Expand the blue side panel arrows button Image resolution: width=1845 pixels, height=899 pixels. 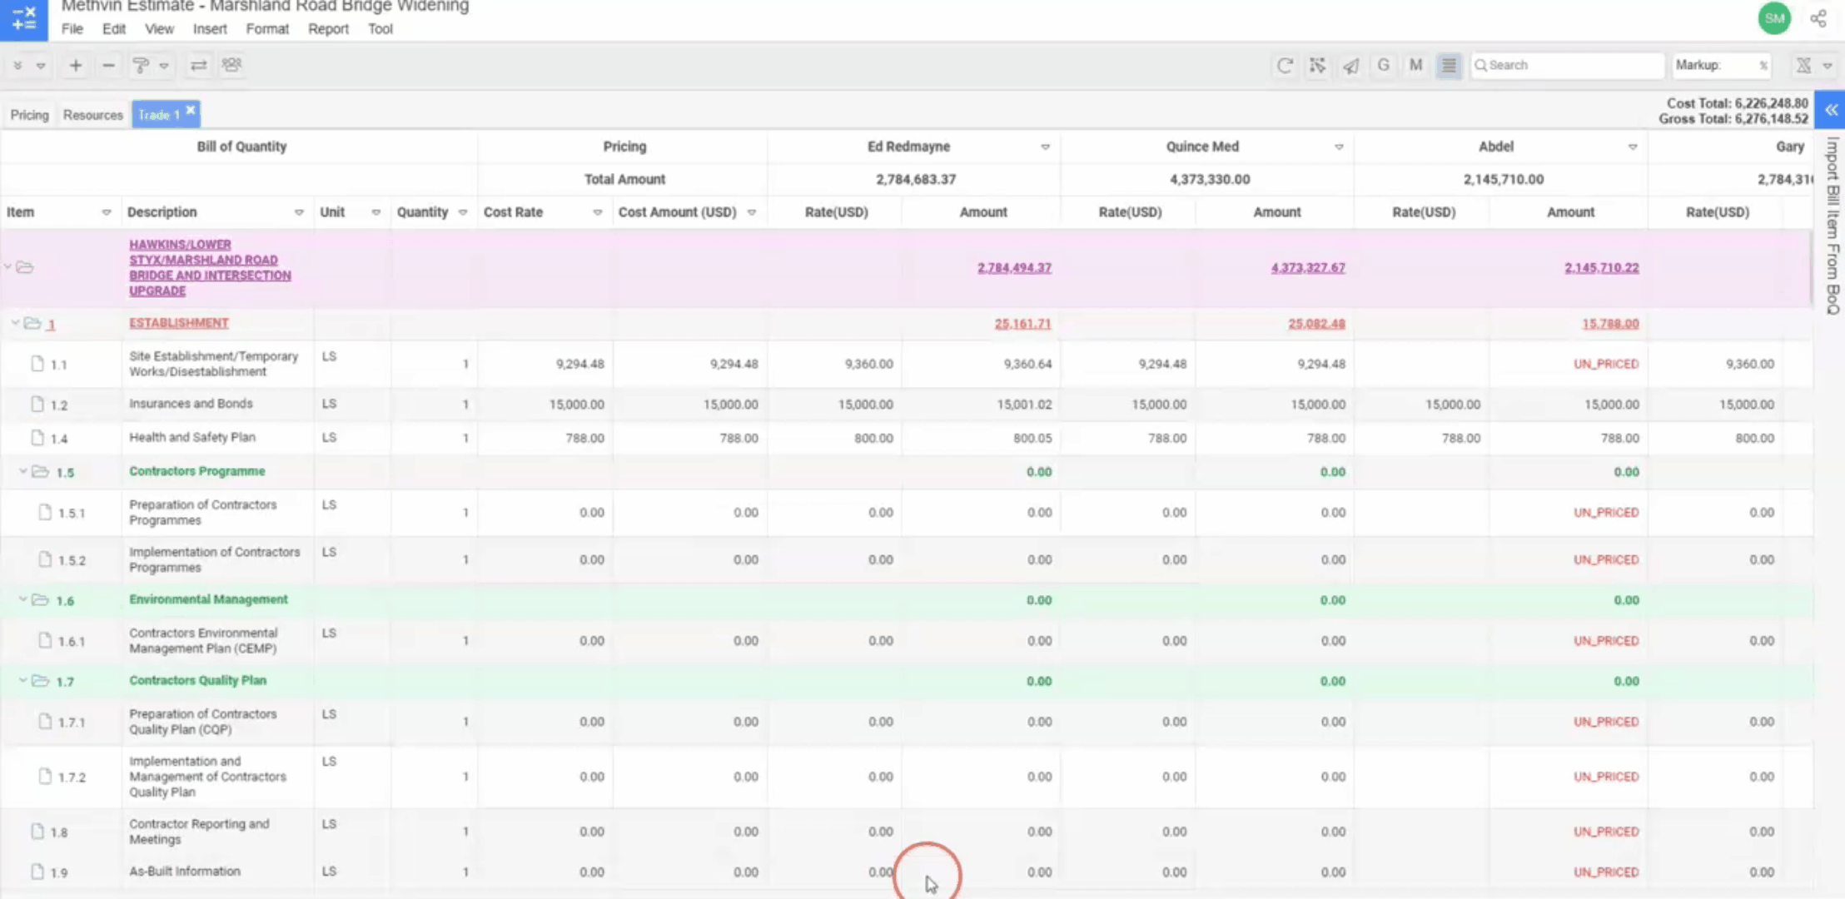[x=1831, y=110]
